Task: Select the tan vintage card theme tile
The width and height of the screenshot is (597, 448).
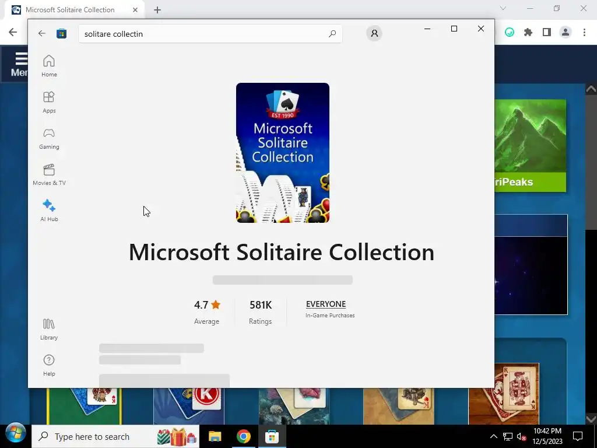Action: pyautogui.click(x=399, y=406)
